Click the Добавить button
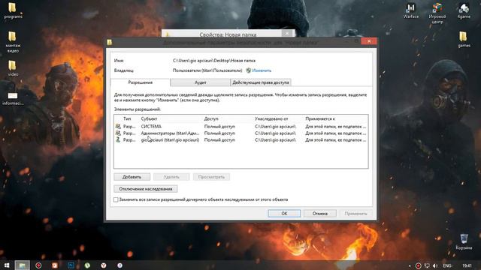 pyautogui.click(x=132, y=177)
